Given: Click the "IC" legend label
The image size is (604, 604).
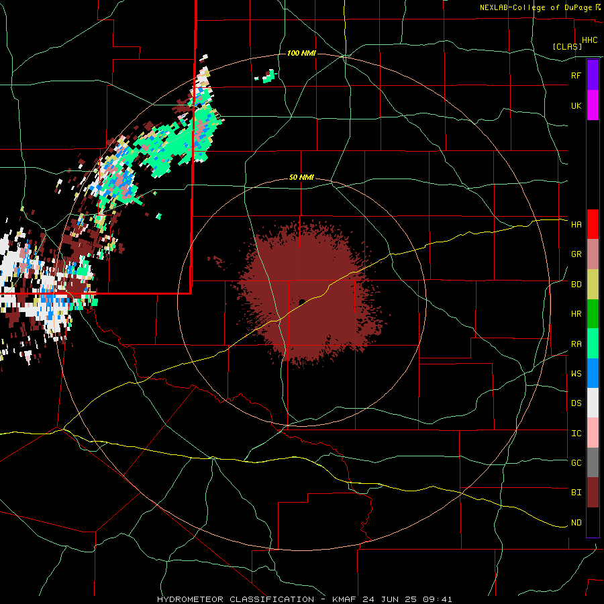Looking at the screenshot, I should point(576,434).
